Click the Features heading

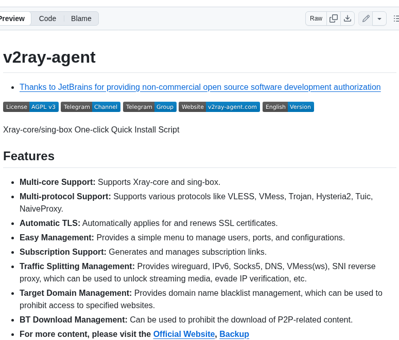pyautogui.click(x=29, y=156)
